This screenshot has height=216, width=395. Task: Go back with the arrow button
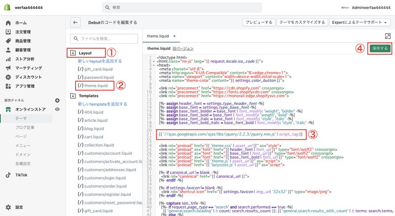tap(76, 22)
